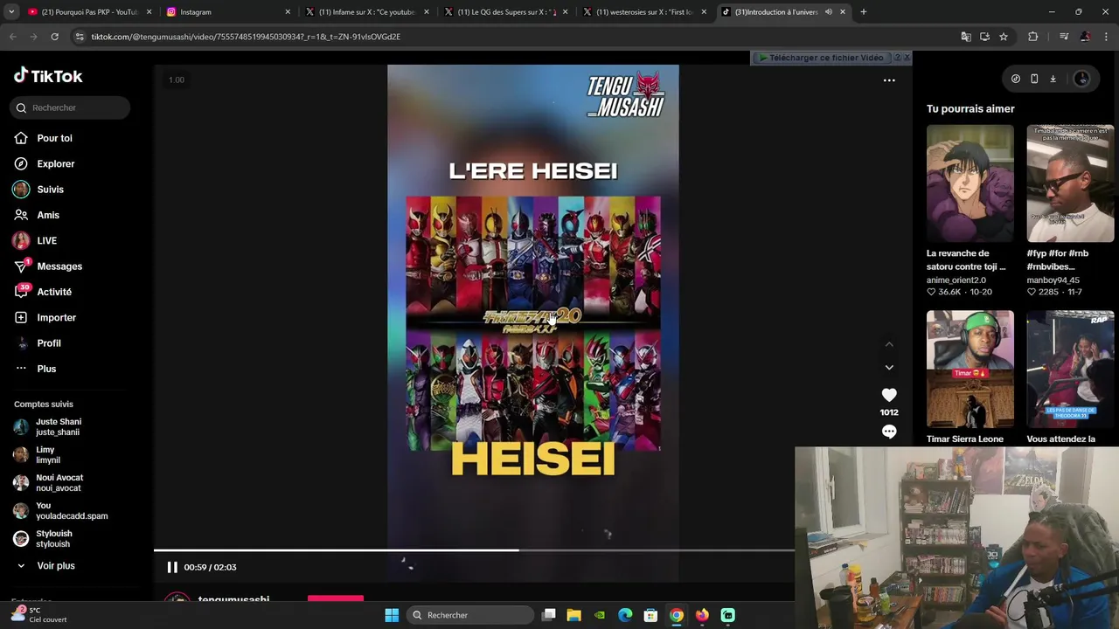1119x629 pixels.
Task: Open Firefox from taskbar
Action: 702,615
